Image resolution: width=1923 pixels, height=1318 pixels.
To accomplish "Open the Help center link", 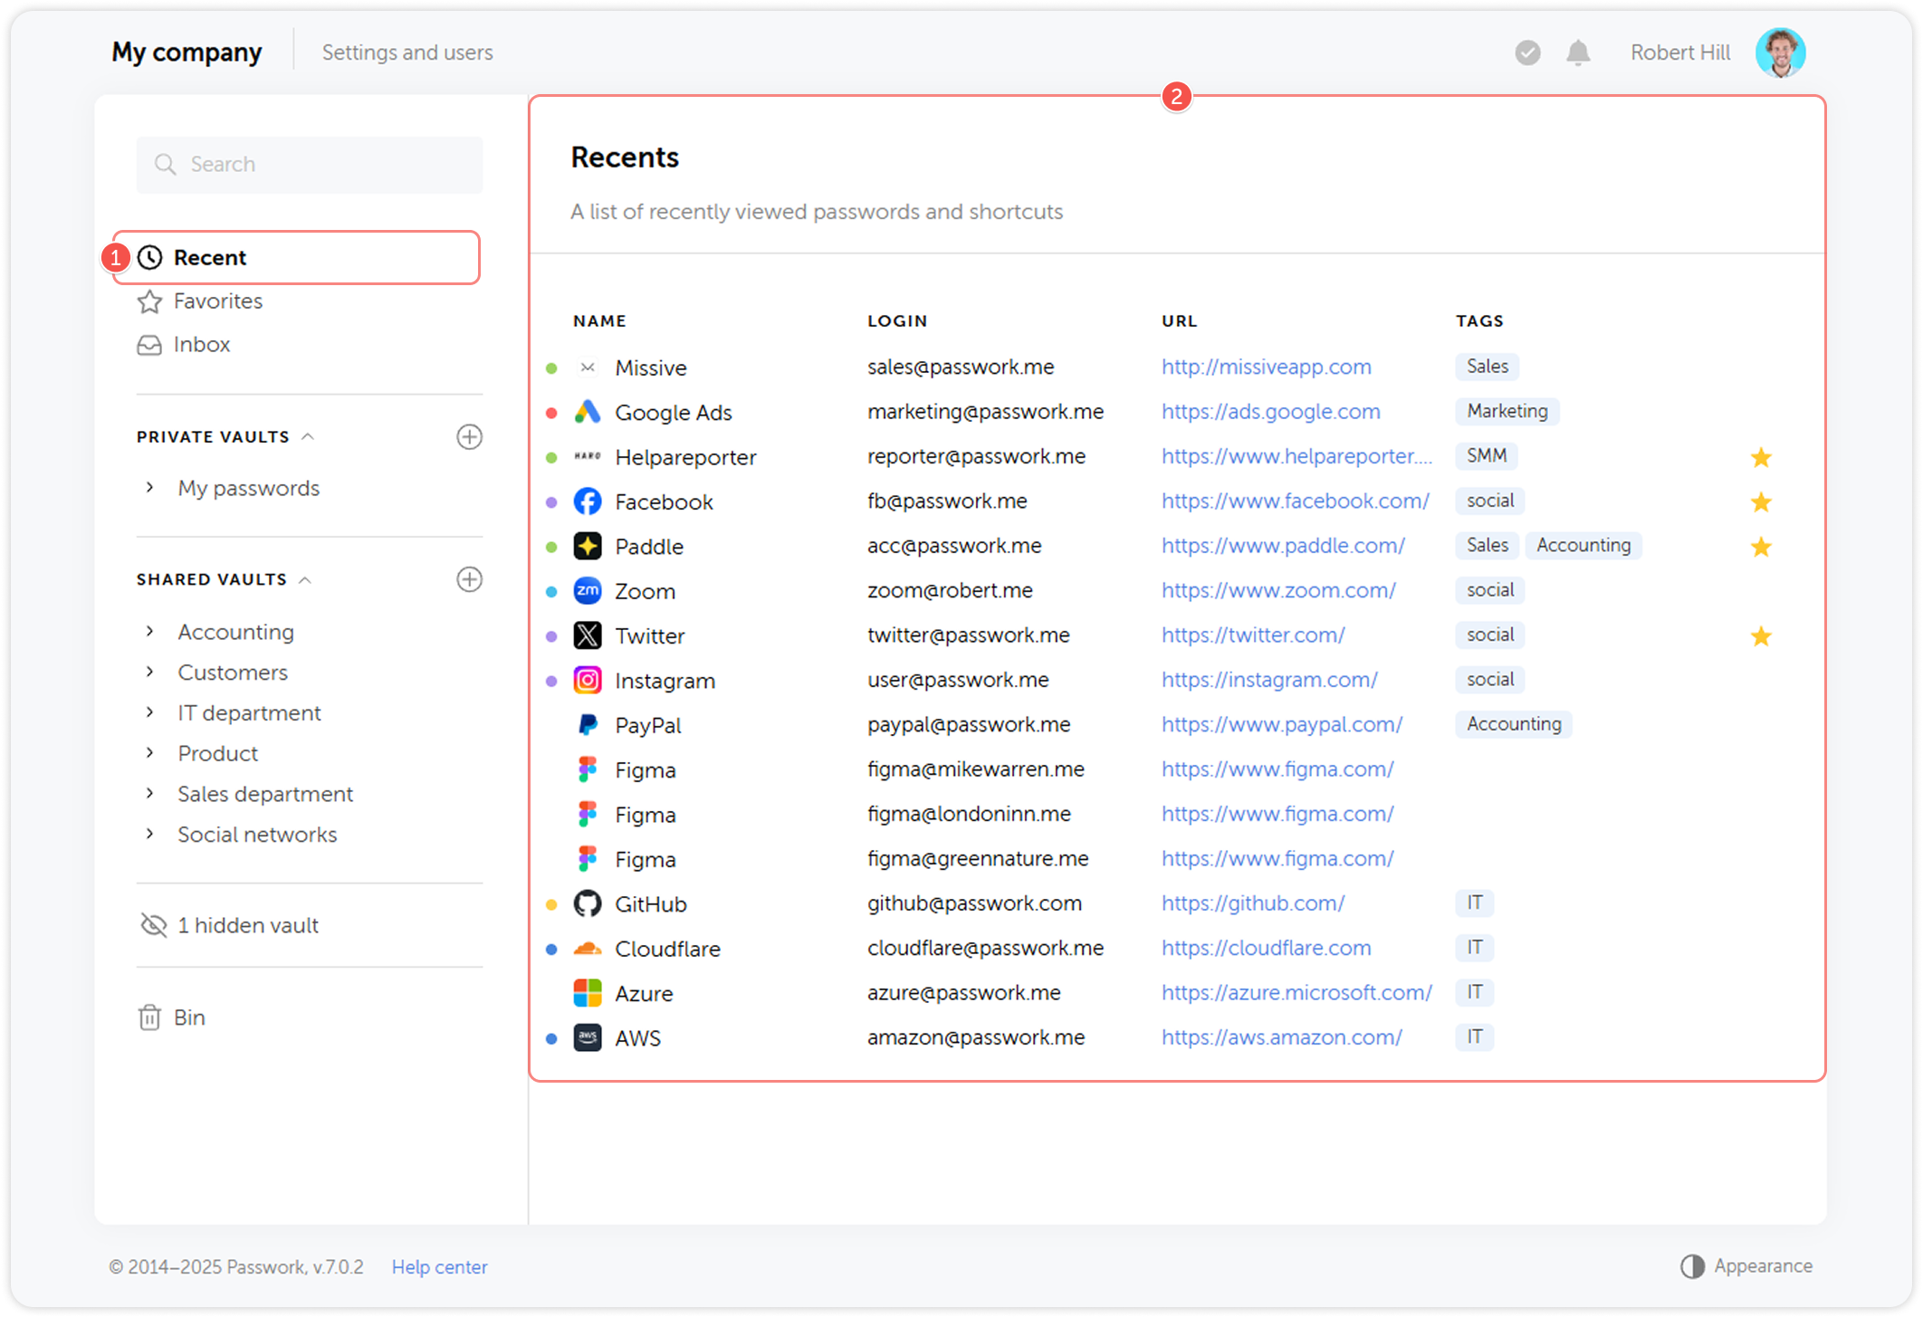I will 439,1266.
